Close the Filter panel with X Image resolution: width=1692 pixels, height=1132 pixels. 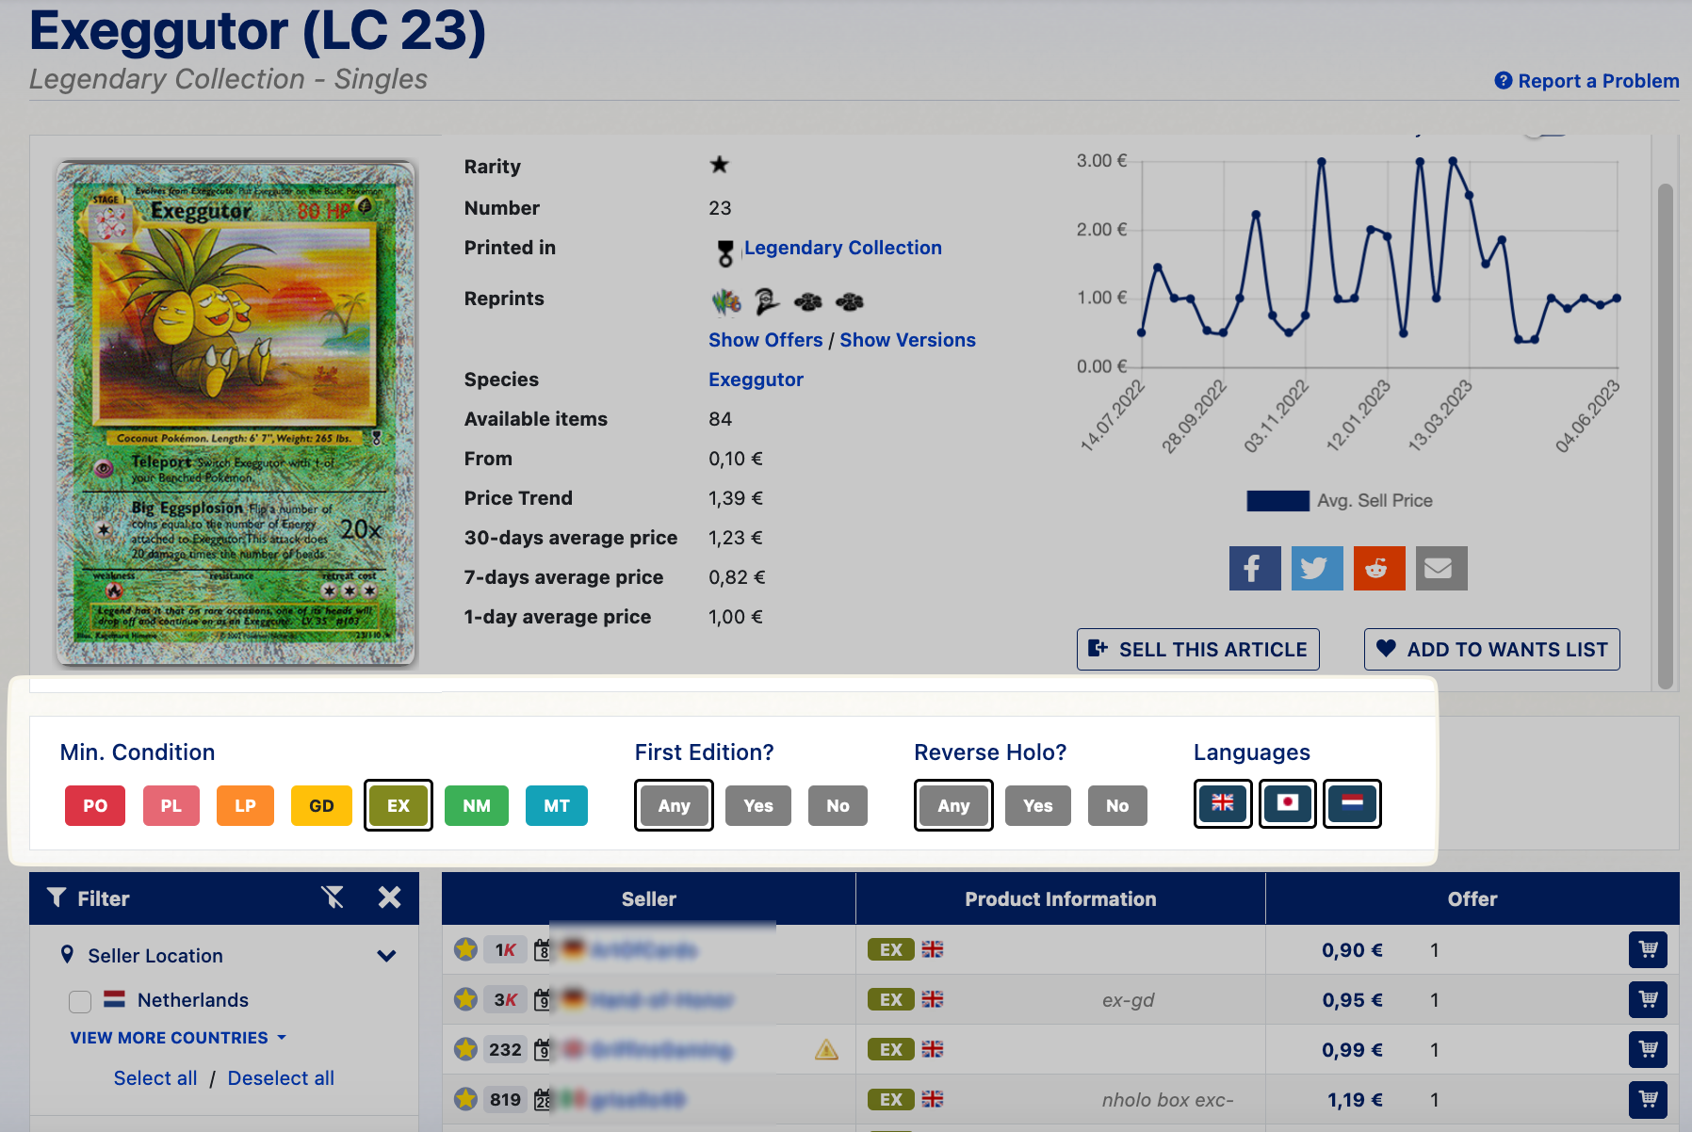[x=389, y=898]
